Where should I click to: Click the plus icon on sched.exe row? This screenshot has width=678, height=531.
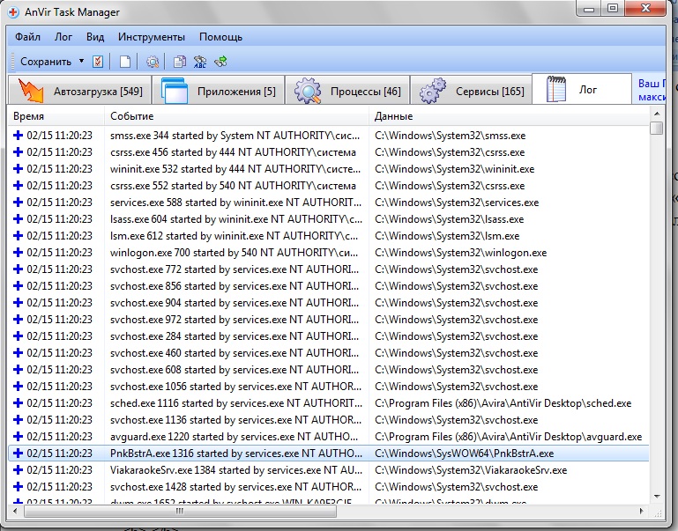click(x=18, y=403)
